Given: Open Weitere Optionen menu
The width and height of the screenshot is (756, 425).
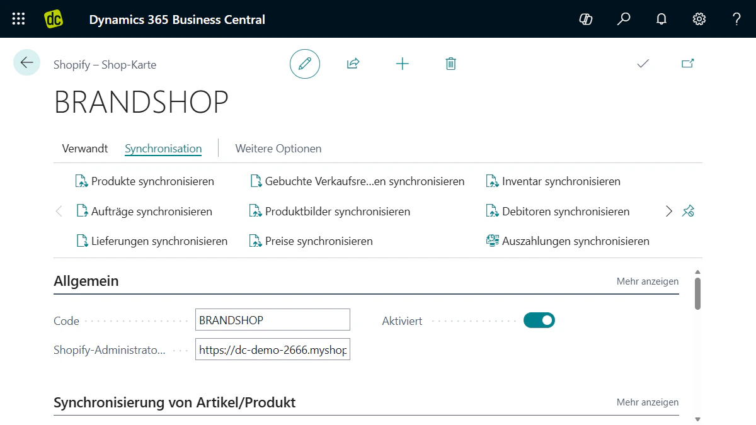Looking at the screenshot, I should 278,149.
